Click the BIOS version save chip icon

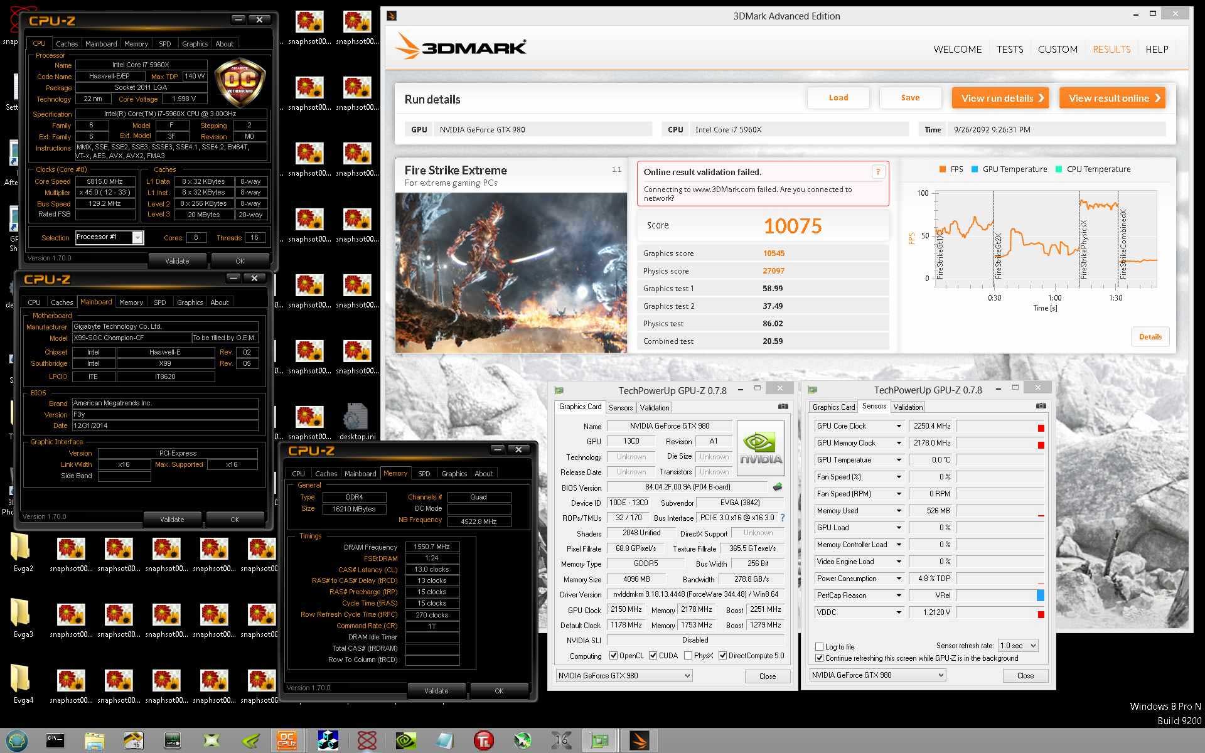tap(777, 487)
